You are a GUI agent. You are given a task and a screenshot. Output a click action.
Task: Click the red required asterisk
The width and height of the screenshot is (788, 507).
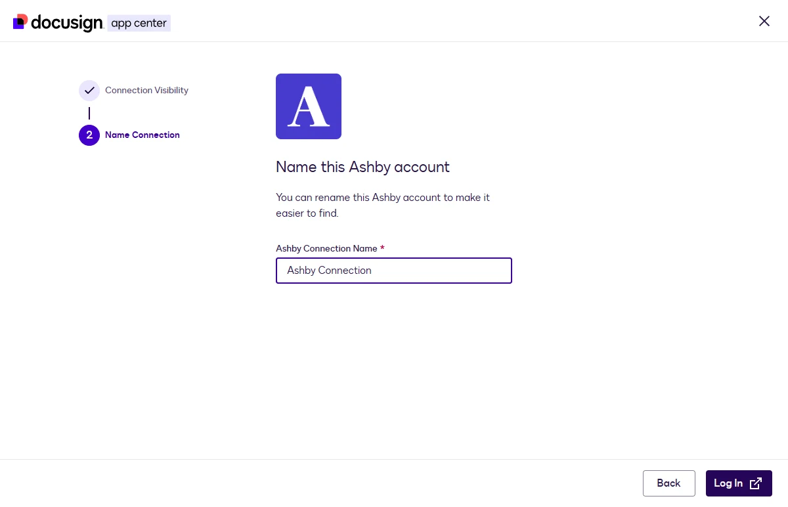[382, 248]
